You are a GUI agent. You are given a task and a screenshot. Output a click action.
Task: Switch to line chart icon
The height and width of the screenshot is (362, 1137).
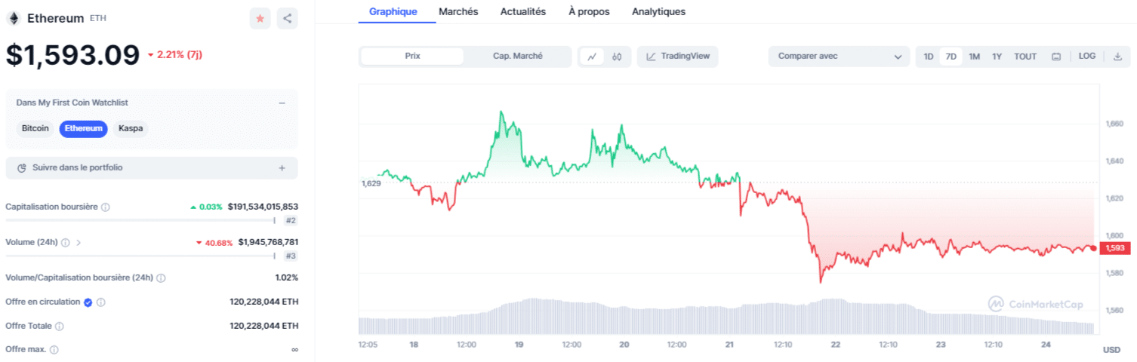point(592,57)
